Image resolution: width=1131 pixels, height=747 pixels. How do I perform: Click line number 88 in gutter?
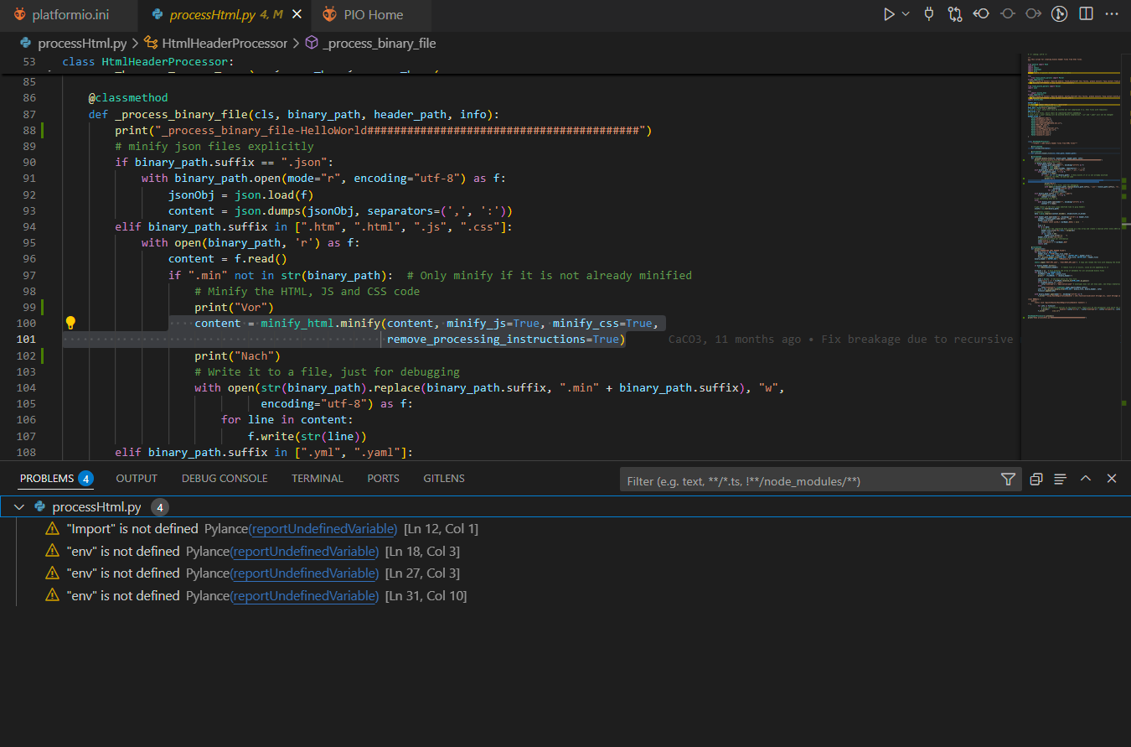point(28,130)
